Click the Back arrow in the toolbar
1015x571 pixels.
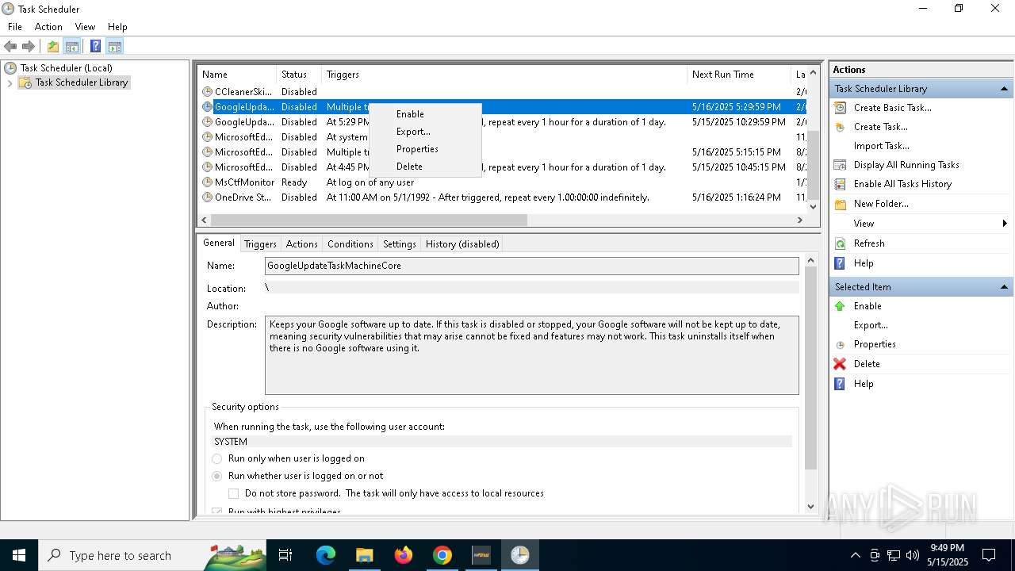[x=10, y=46]
